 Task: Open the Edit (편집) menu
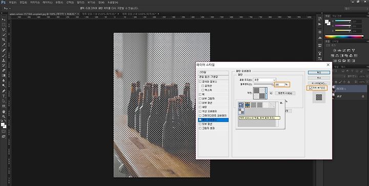23,3
